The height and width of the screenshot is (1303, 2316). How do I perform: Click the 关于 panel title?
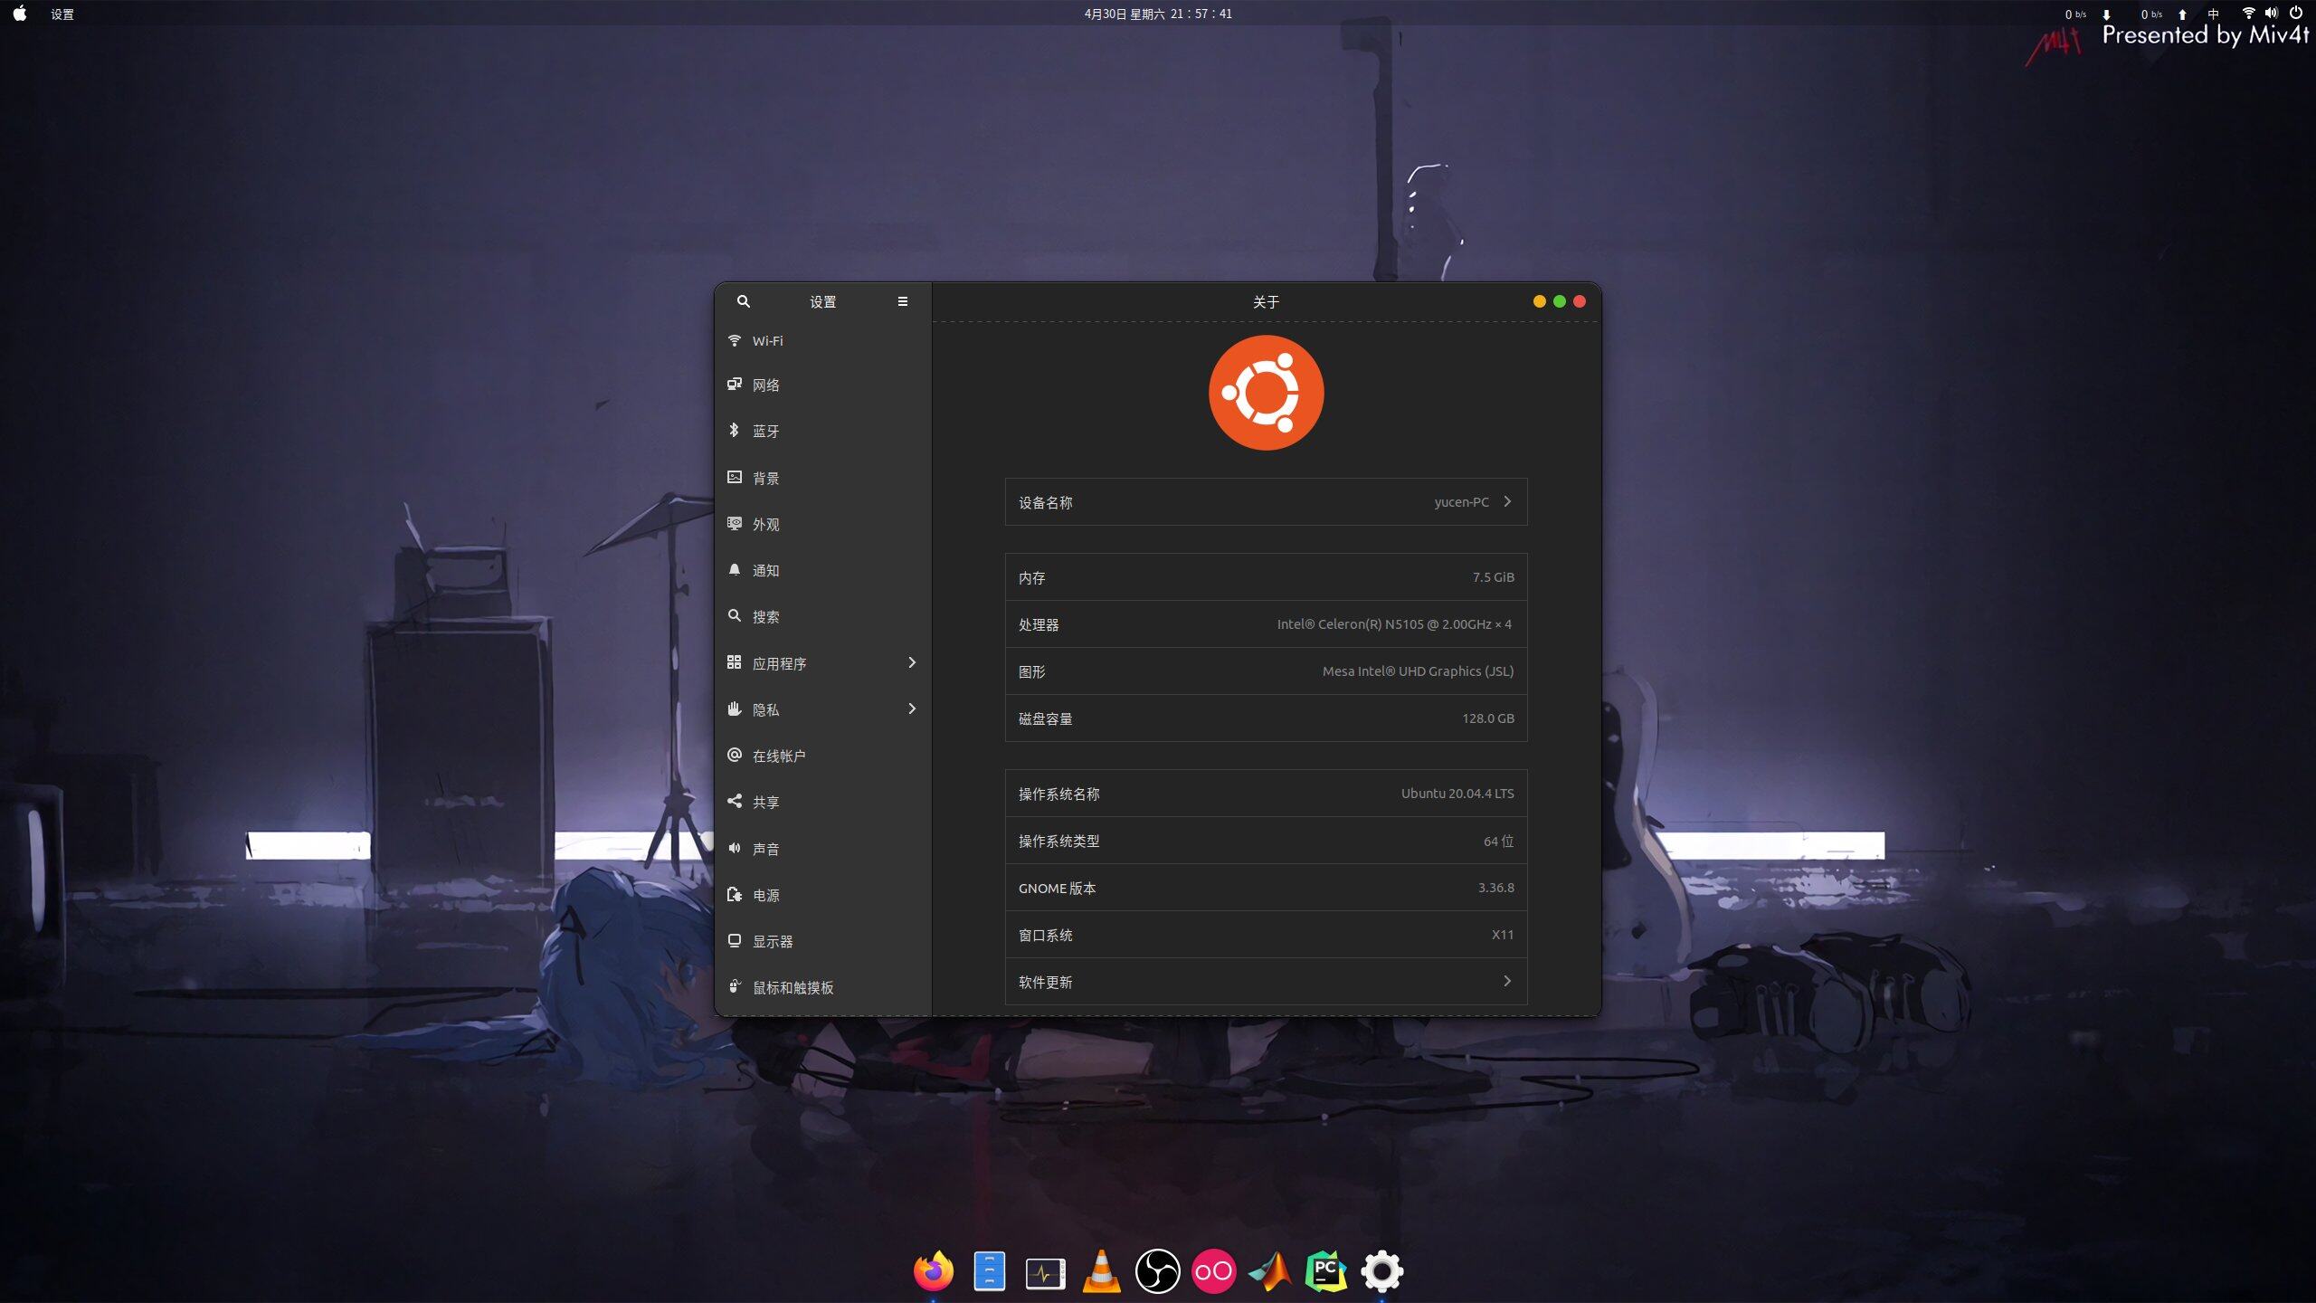(x=1266, y=302)
